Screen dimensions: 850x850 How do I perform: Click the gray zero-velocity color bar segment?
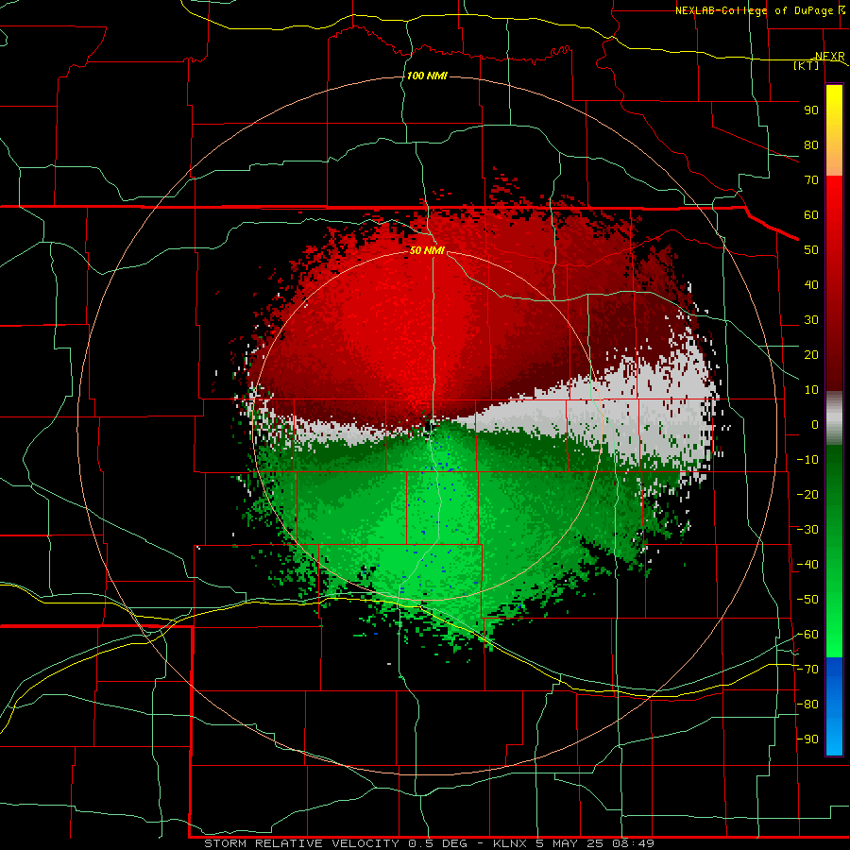point(834,418)
